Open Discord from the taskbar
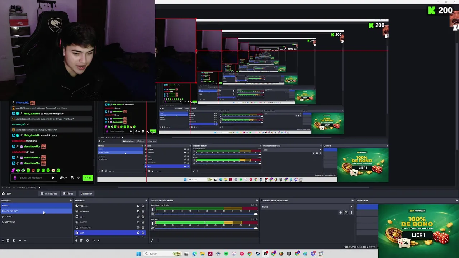Viewport: 459px width, 258px height. click(x=313, y=254)
